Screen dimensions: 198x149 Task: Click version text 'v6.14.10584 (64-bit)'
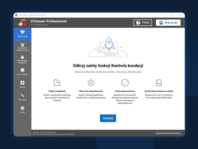click(39, 25)
